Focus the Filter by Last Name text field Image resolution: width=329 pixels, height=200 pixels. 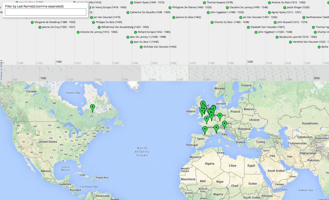[45, 12]
